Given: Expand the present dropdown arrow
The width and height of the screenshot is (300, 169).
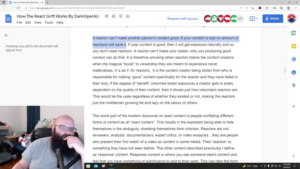Looking at the screenshot, I should pyautogui.click(x=257, y=19).
